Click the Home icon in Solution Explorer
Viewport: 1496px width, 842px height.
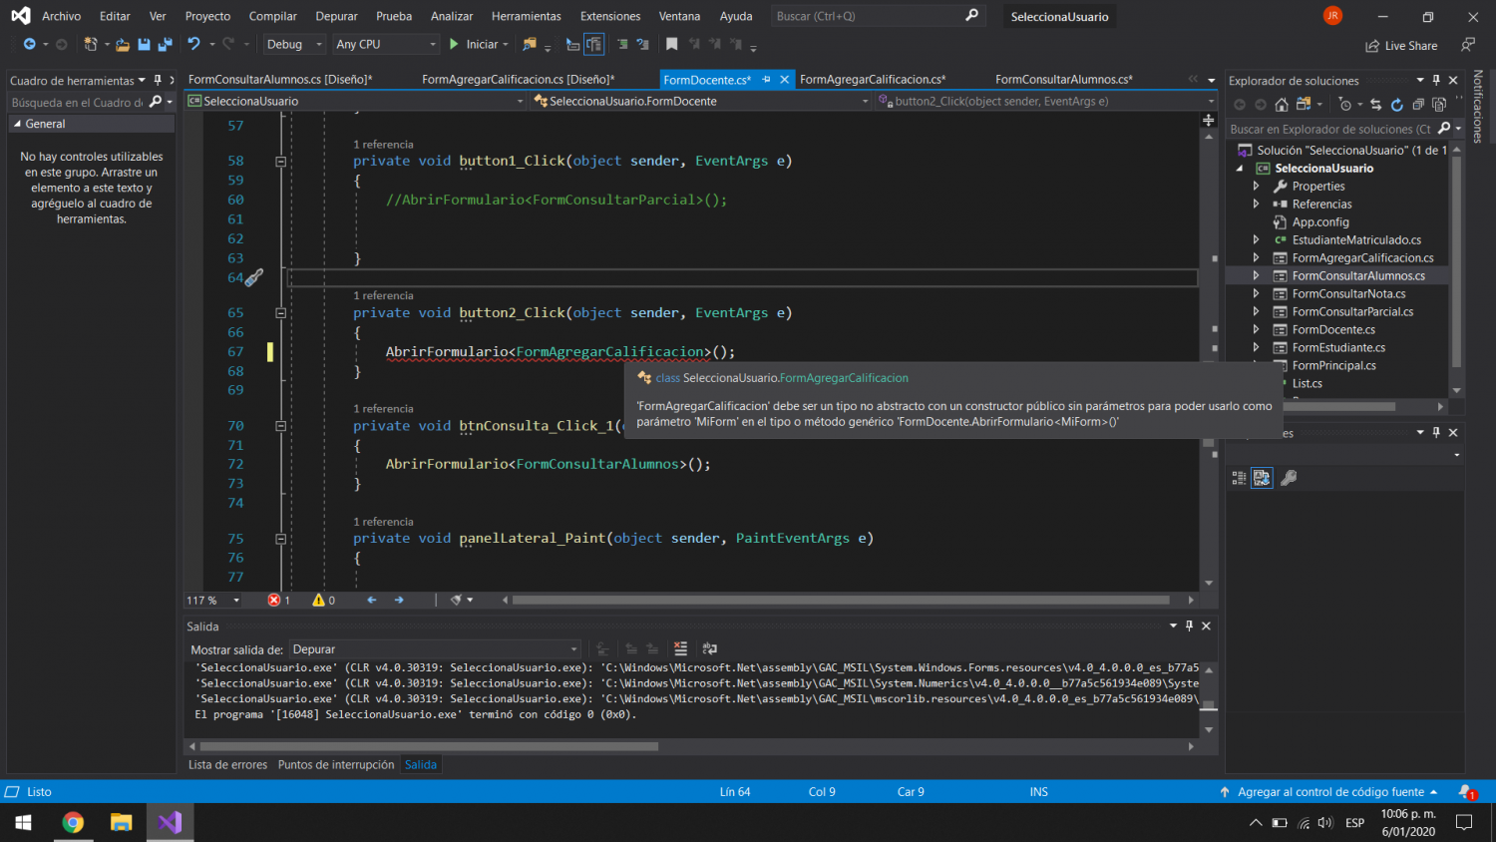click(x=1282, y=105)
